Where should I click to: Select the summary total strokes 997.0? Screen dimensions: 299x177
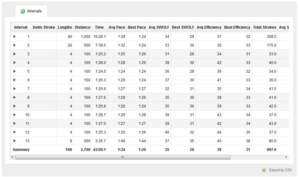click(272, 150)
